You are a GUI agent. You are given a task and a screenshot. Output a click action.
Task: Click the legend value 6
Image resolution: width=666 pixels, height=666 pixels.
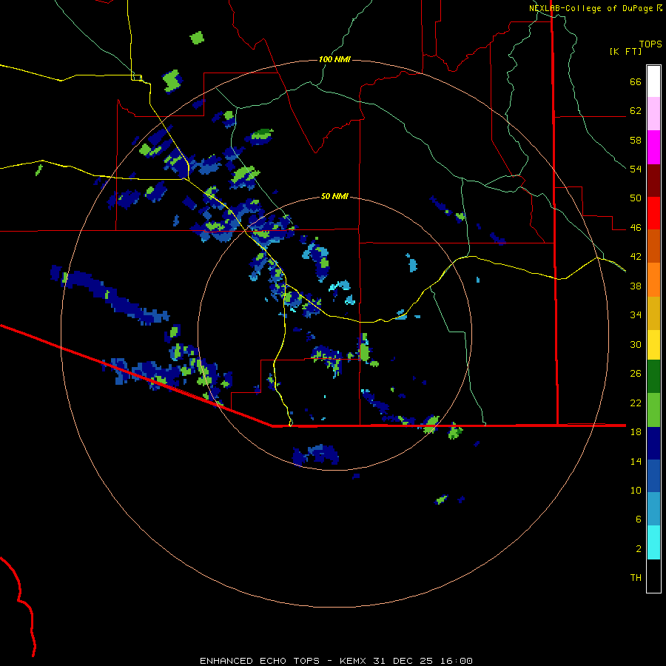(x=639, y=519)
